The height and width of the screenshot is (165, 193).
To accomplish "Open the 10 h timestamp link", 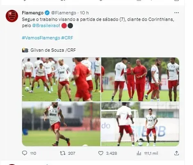I will point(84,13).
